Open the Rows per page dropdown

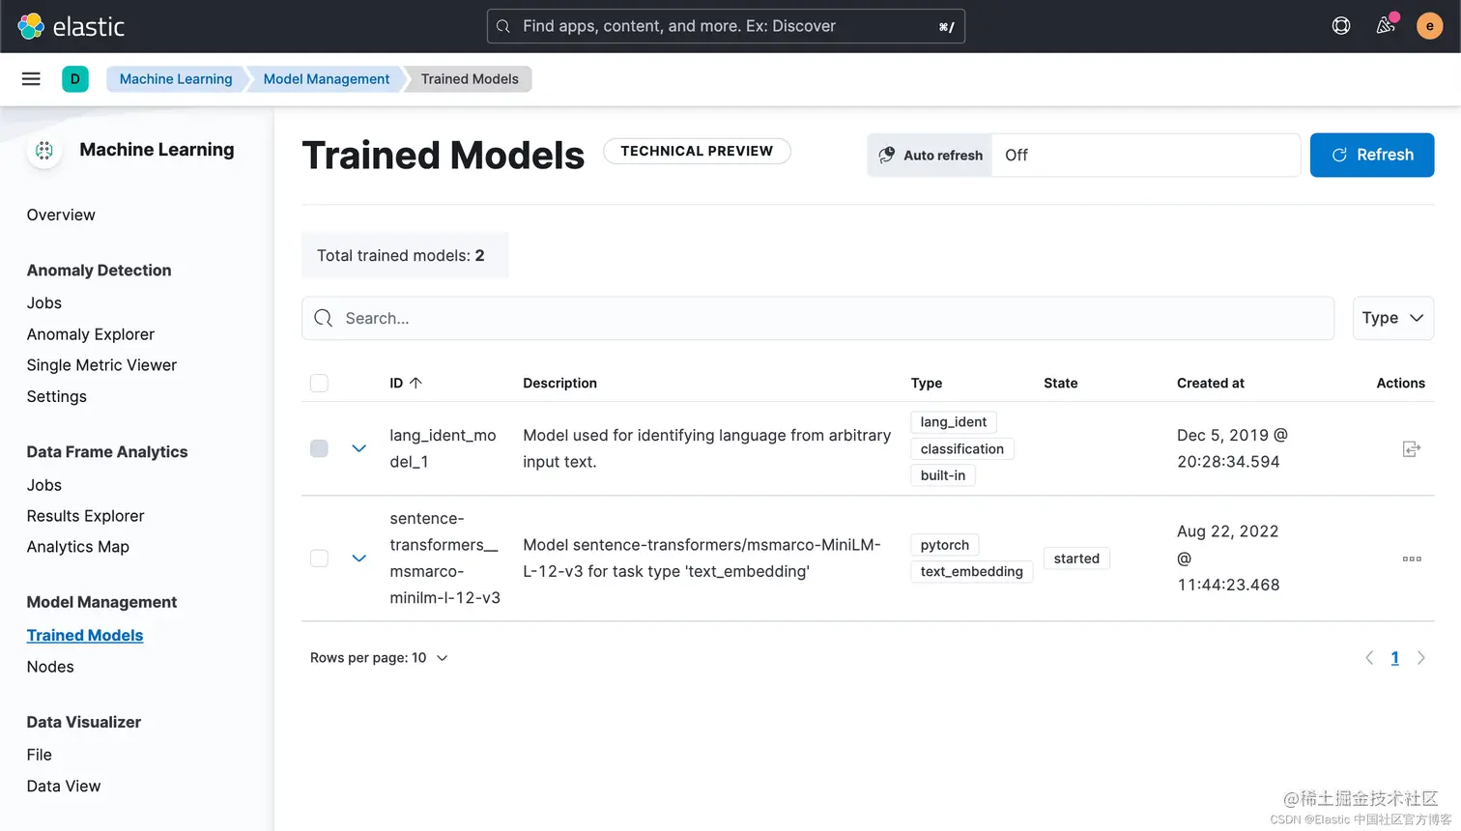coord(379,658)
